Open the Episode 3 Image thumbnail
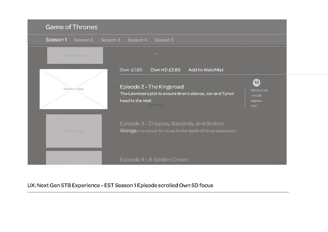Image resolution: width=328 pixels, height=232 pixels. 74,131
